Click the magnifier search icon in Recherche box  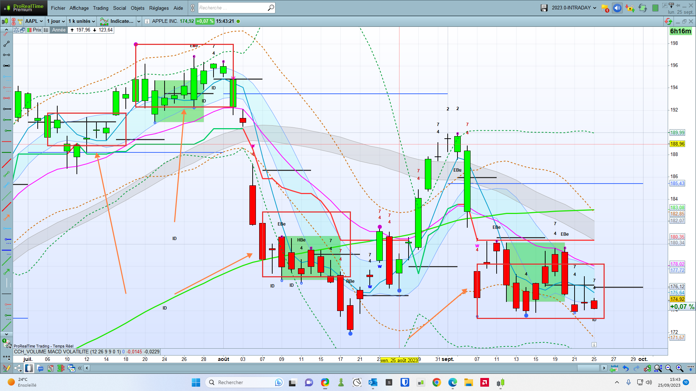[x=271, y=8]
